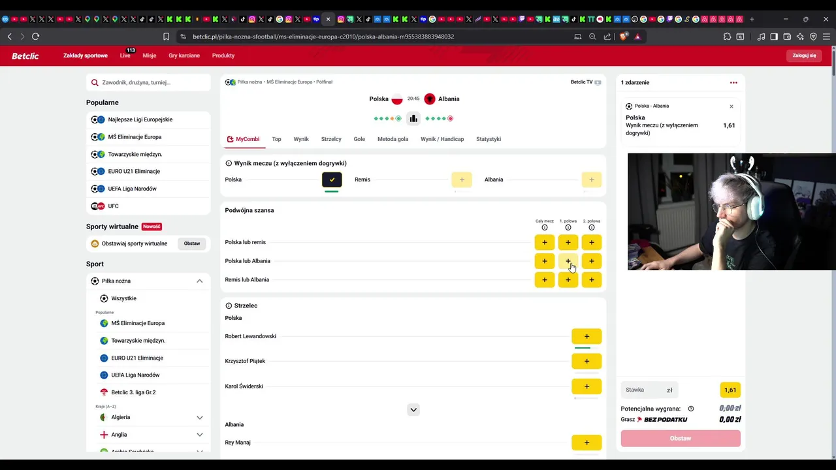The width and height of the screenshot is (836, 470).
Task: Open the Brave Wallet icon
Action: click(787, 37)
